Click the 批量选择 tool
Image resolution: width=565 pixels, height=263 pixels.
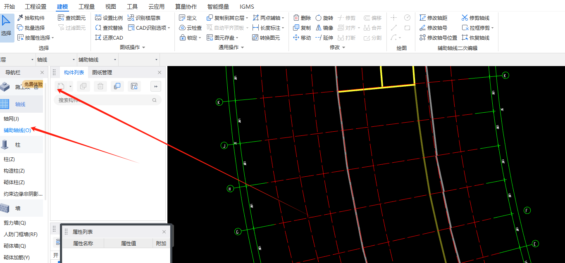(31, 28)
